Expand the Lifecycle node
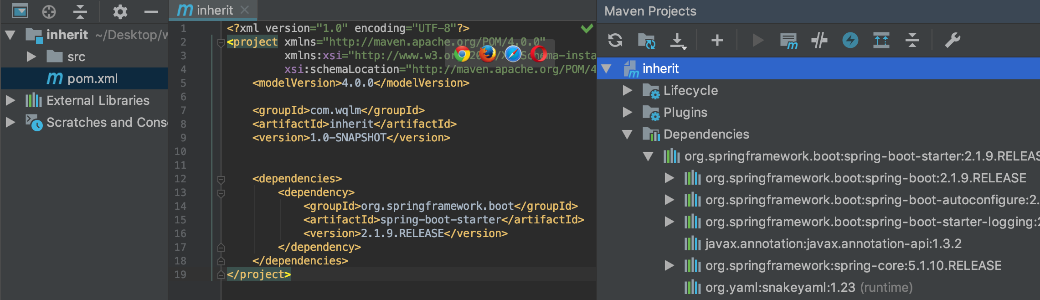Screen dimensions: 1040x300 628,90
